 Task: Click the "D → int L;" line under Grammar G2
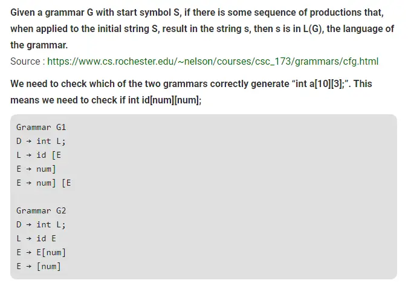point(41,224)
